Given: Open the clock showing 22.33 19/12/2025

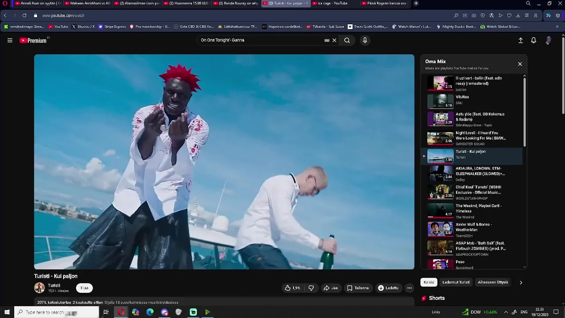Looking at the screenshot, I should pyautogui.click(x=539, y=312).
